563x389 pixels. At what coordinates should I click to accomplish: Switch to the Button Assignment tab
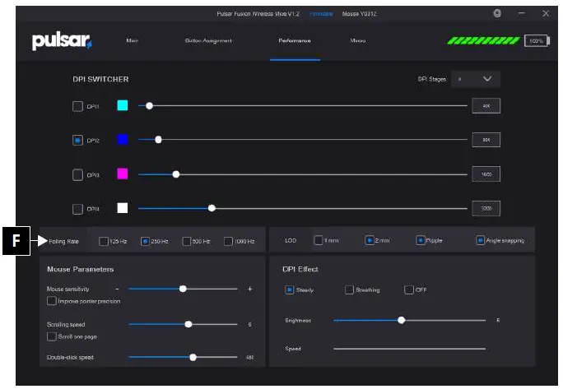pyautogui.click(x=208, y=40)
